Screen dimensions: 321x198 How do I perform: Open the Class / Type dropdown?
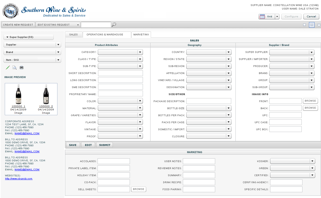click(x=120, y=59)
